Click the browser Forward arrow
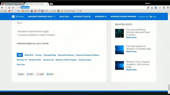Viewport: 170px width, 95px height. click(6, 8)
